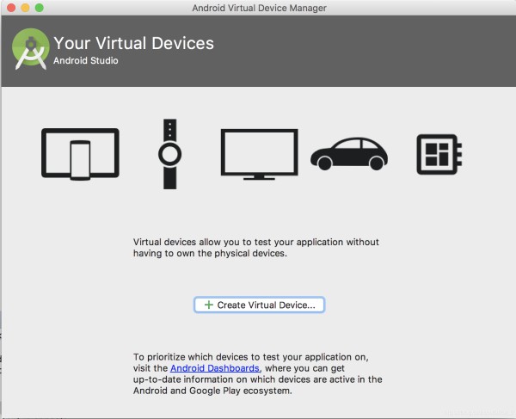The height and width of the screenshot is (419, 516).
Task: Click the Create Virtual Device button
Action: 260,305
